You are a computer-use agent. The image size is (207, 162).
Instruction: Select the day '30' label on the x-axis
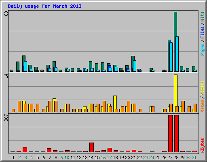pos(188,158)
